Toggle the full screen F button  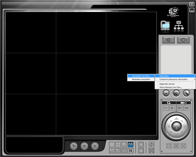[x=151, y=151]
